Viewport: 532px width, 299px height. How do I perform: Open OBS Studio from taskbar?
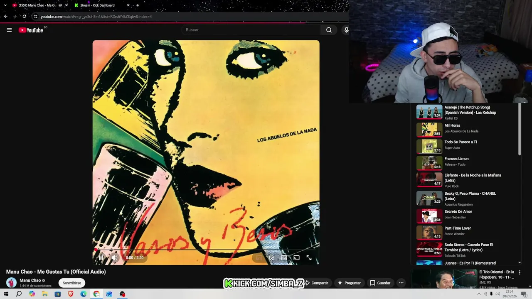[x=122, y=294]
